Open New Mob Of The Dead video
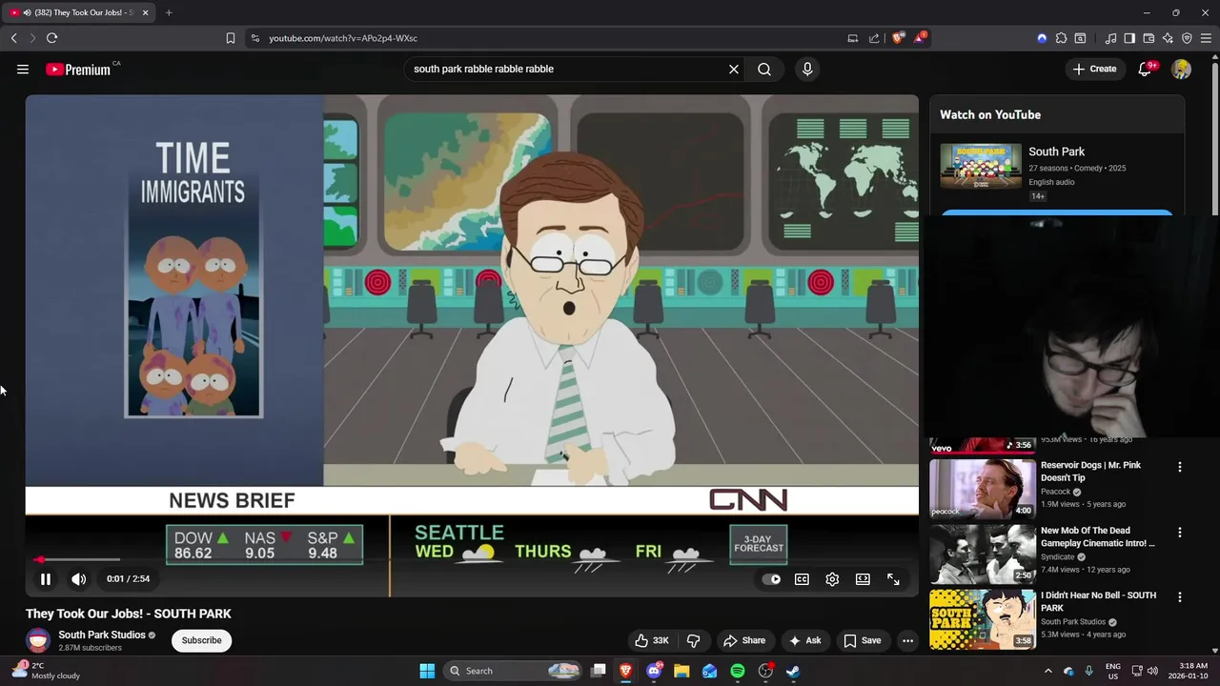 point(983,554)
